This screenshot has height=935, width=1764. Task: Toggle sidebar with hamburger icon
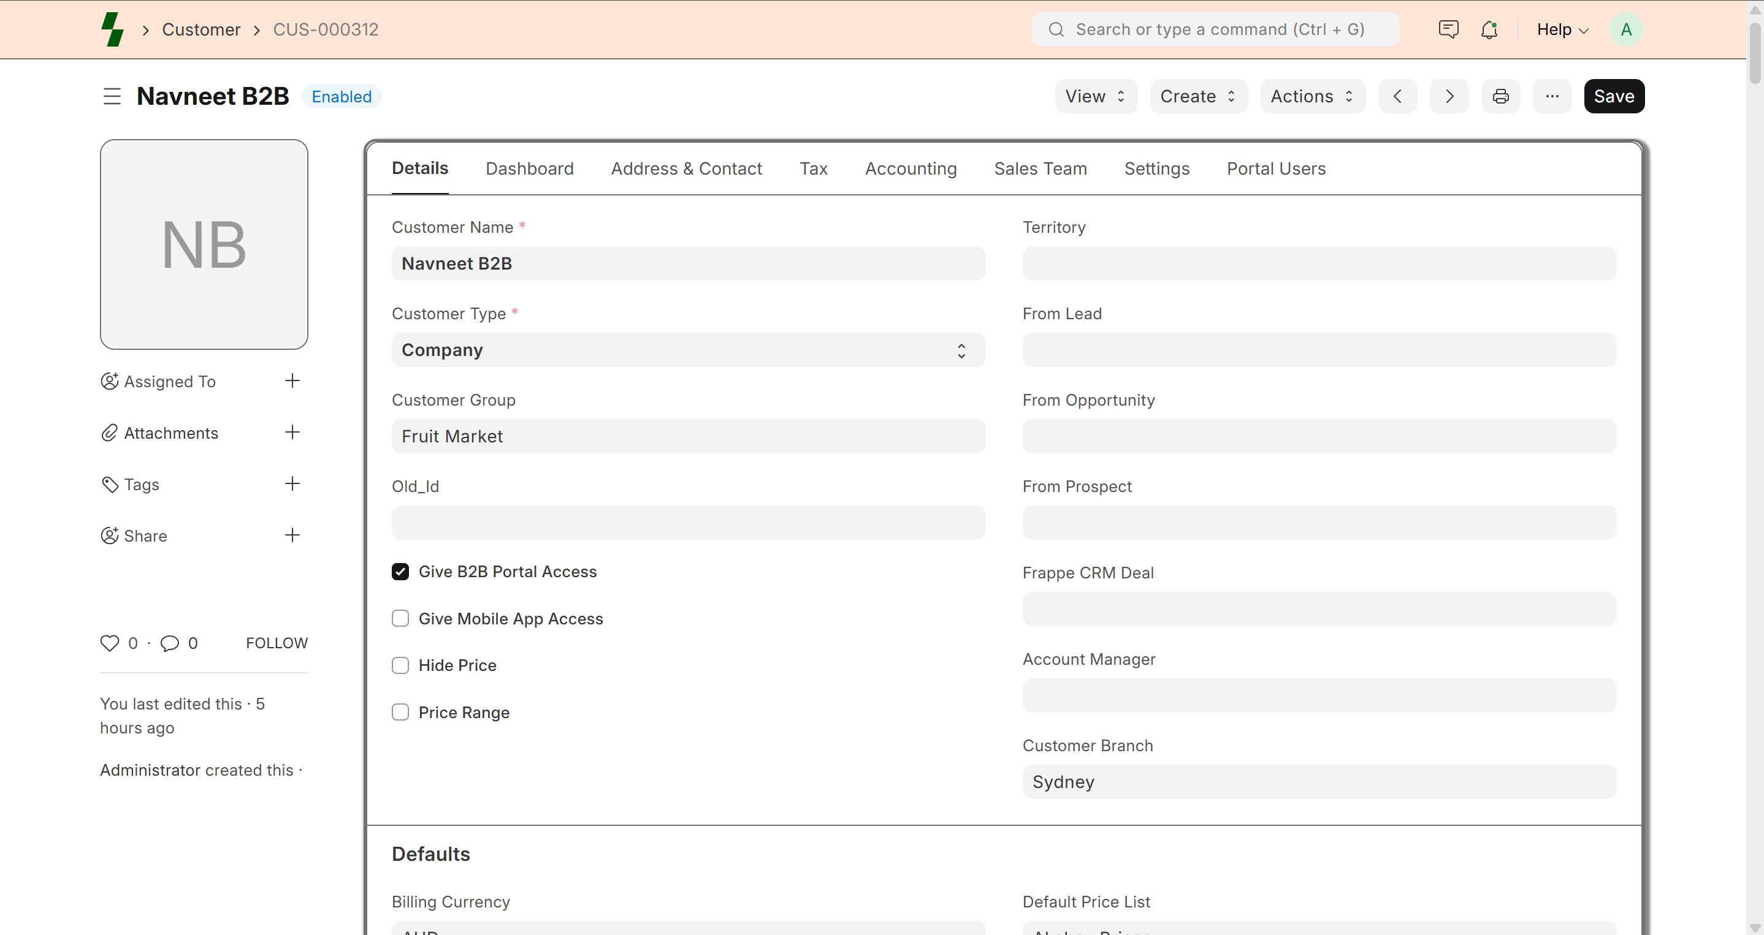coord(112,97)
